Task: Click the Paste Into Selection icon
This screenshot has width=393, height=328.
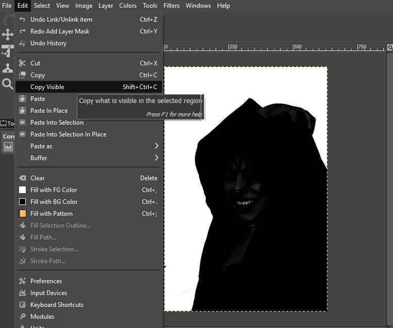Action: 22,122
